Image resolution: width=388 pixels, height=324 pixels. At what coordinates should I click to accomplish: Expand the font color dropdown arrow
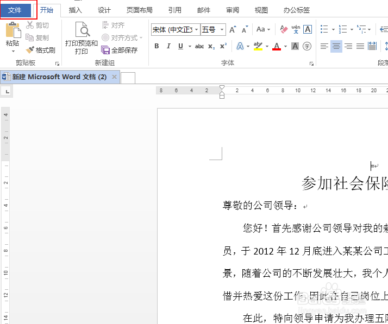pos(285,46)
